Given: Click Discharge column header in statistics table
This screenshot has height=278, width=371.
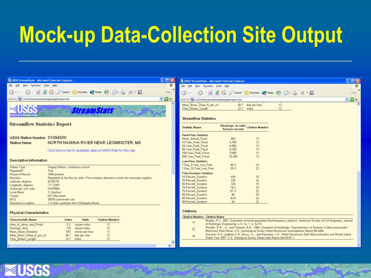Looking at the screenshot, I should (x=233, y=127).
